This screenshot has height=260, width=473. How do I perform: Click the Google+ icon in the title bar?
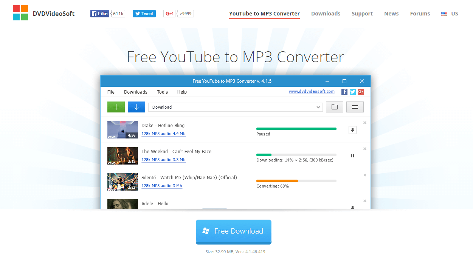pos(360,91)
